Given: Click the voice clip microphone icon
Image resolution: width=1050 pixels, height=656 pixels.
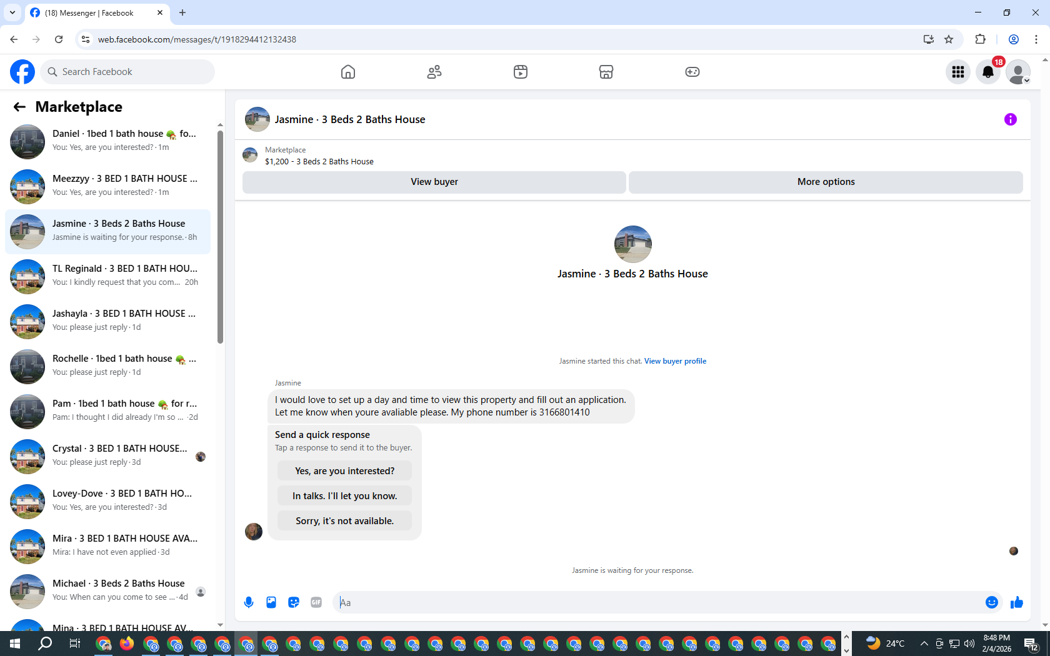Looking at the screenshot, I should click(249, 602).
